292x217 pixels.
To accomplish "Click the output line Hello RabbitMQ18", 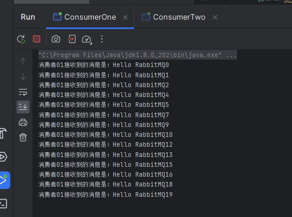I will 106,184.
